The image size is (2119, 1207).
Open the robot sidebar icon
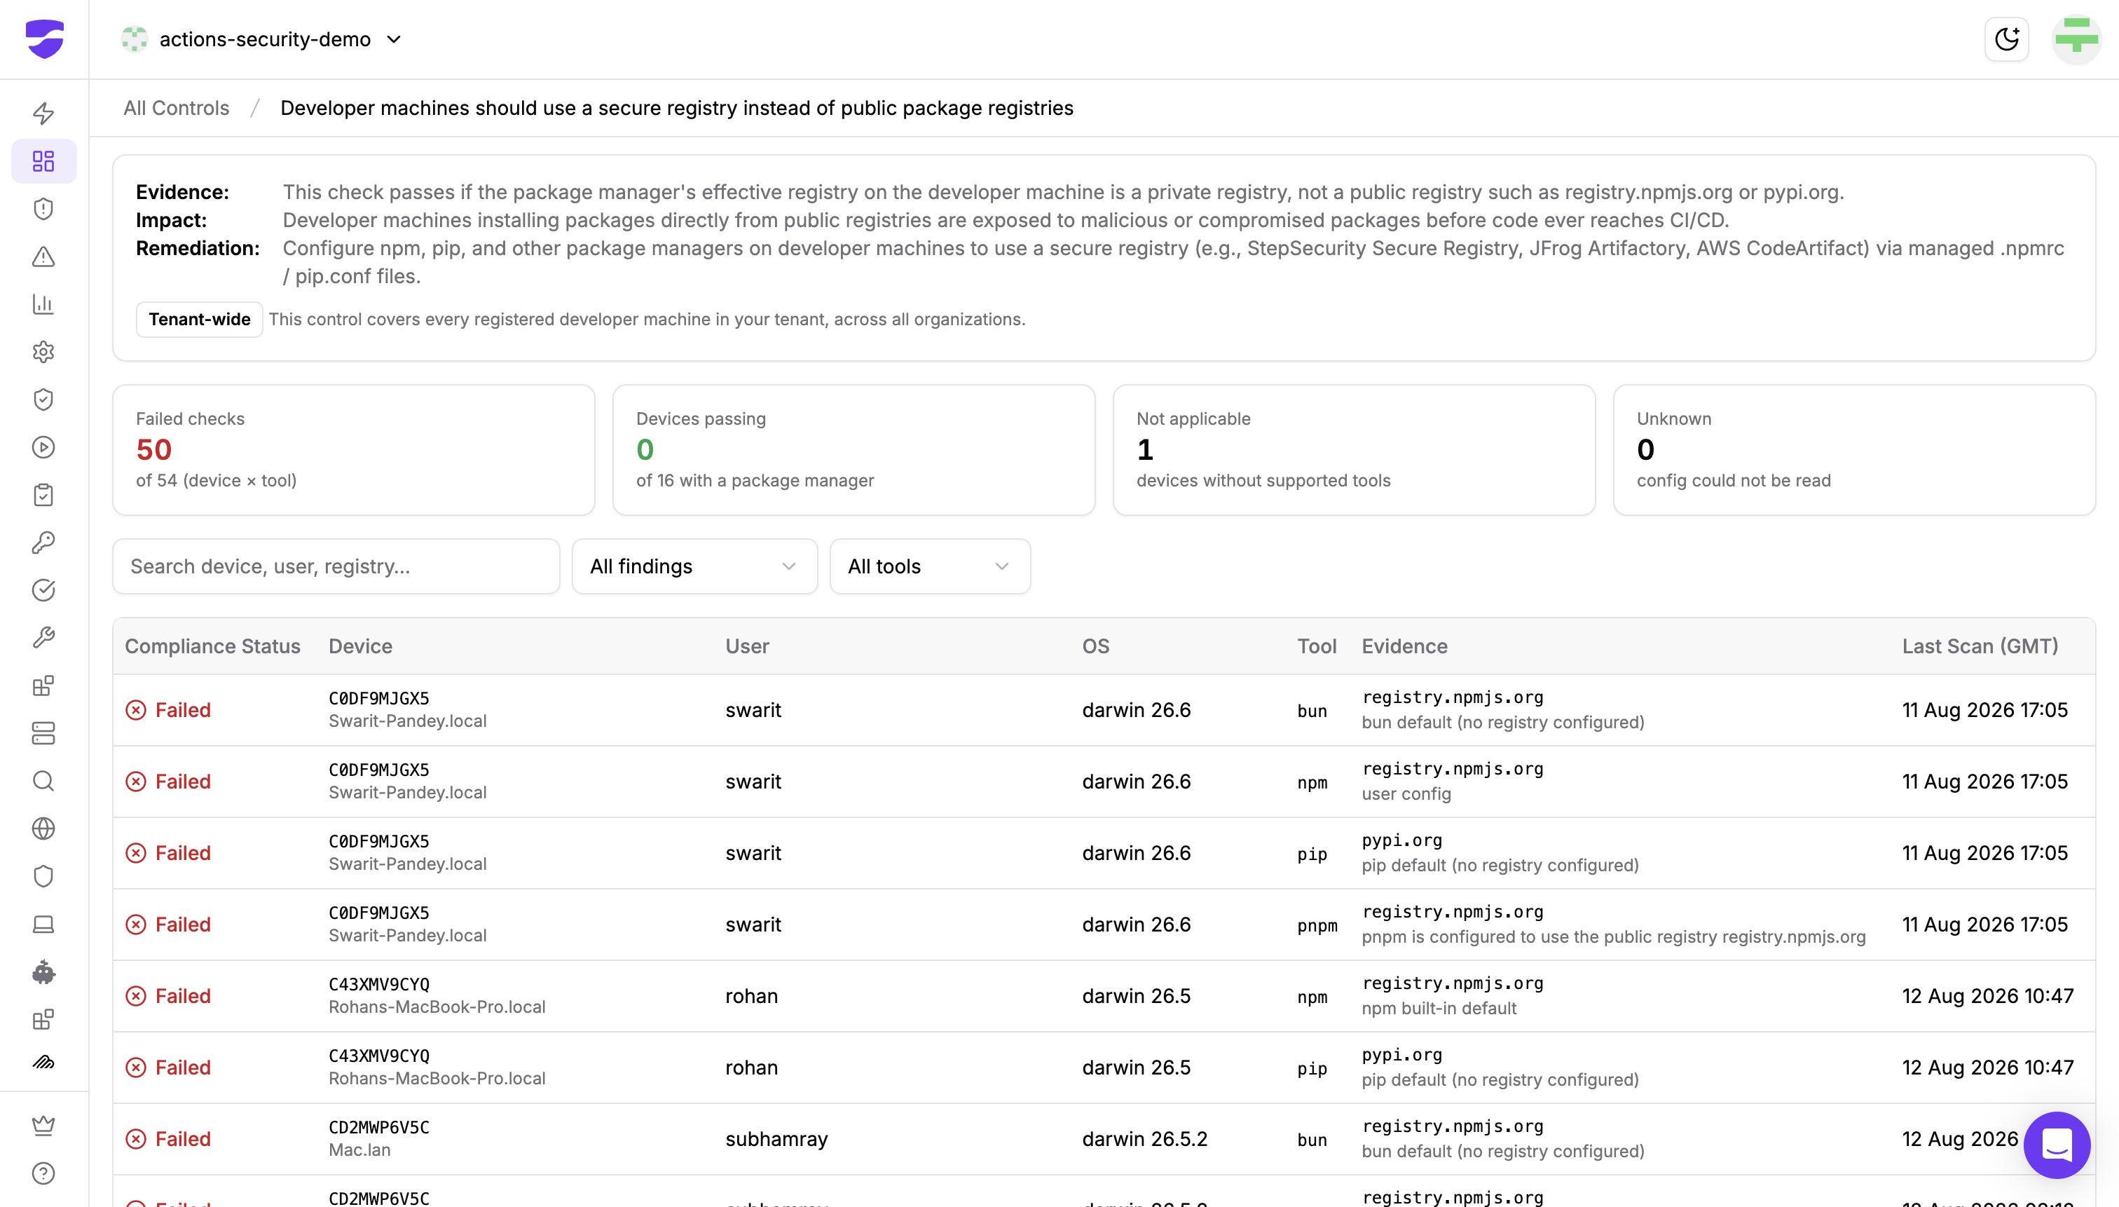click(44, 971)
